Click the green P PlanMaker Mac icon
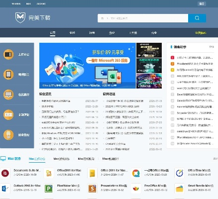The height and width of the screenshot is (199, 218). (49, 189)
